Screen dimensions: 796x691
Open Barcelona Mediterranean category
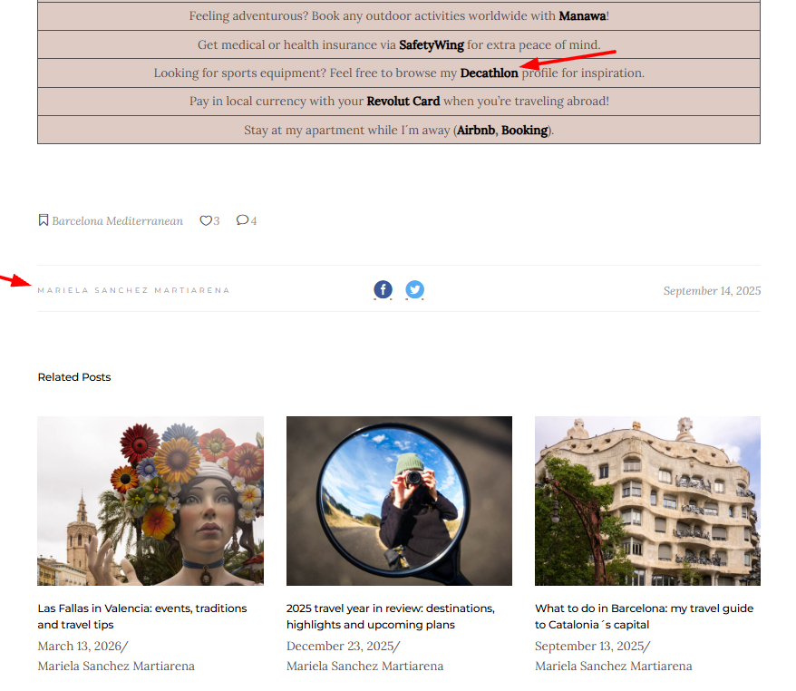(x=117, y=221)
